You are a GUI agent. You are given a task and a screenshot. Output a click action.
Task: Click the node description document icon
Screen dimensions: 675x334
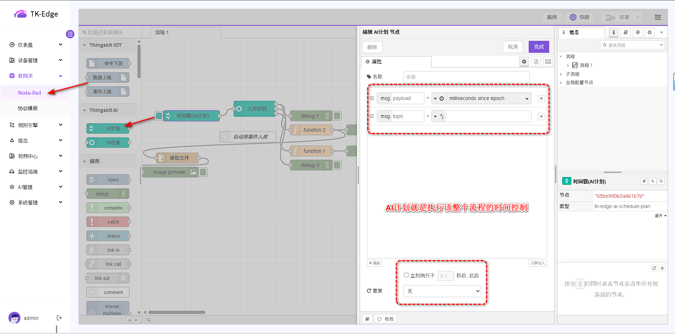(x=536, y=62)
